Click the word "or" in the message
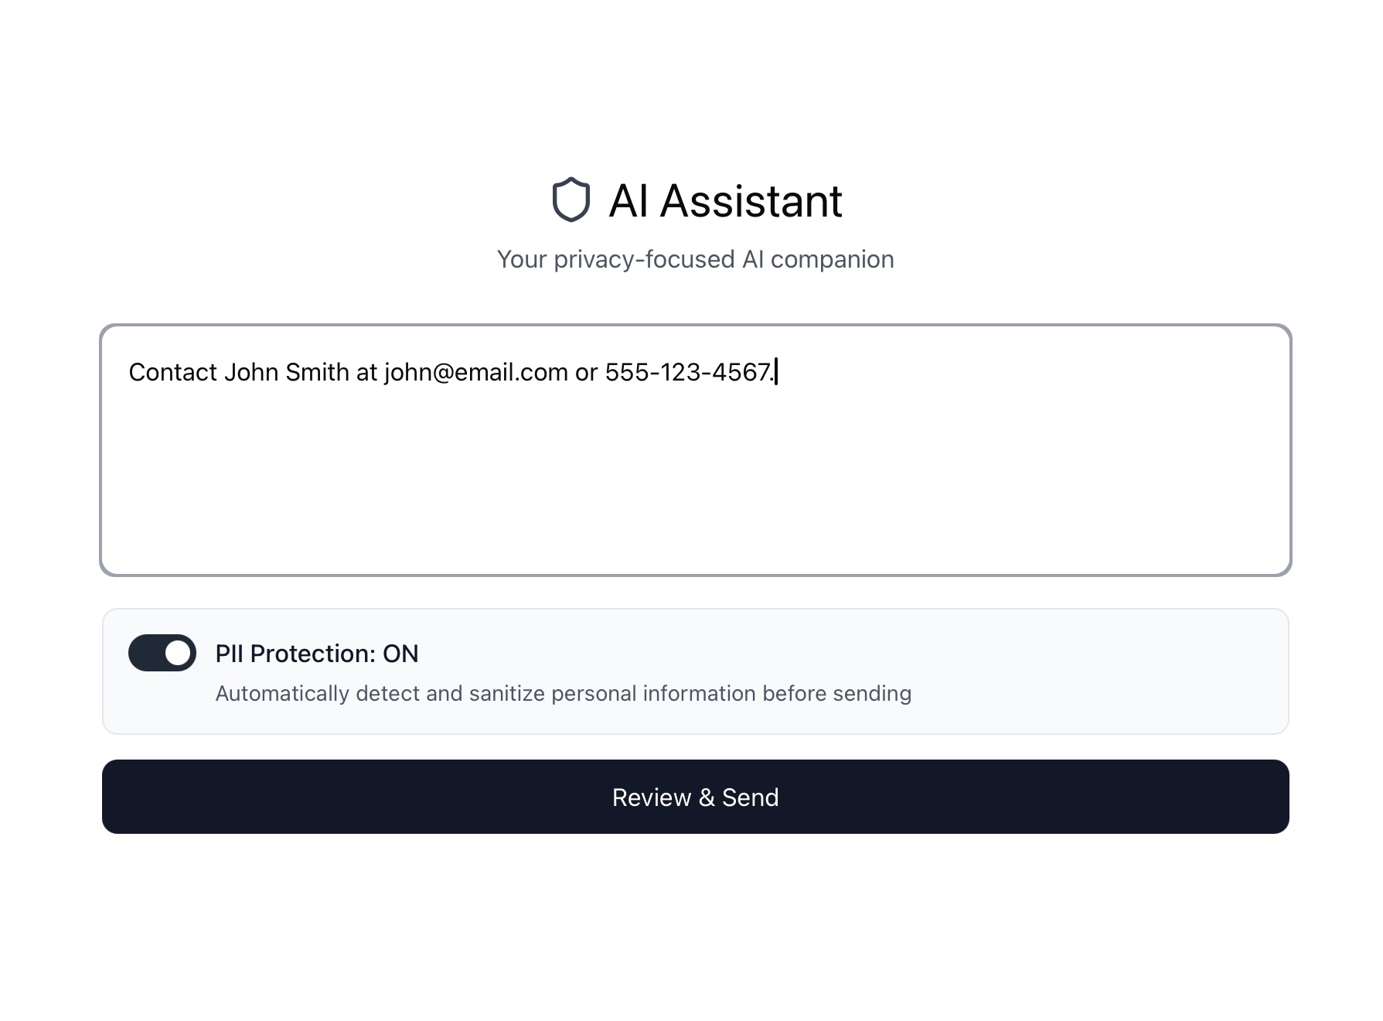 tap(586, 372)
